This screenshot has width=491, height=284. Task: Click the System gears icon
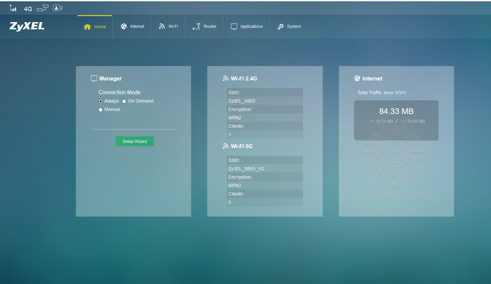pyautogui.click(x=281, y=26)
